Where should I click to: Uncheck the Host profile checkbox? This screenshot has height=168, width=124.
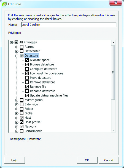(x=21, y=122)
